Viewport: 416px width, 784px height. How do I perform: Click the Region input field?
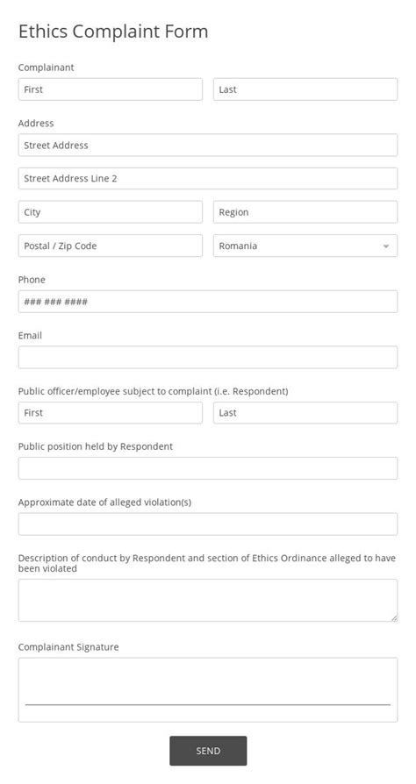point(305,212)
